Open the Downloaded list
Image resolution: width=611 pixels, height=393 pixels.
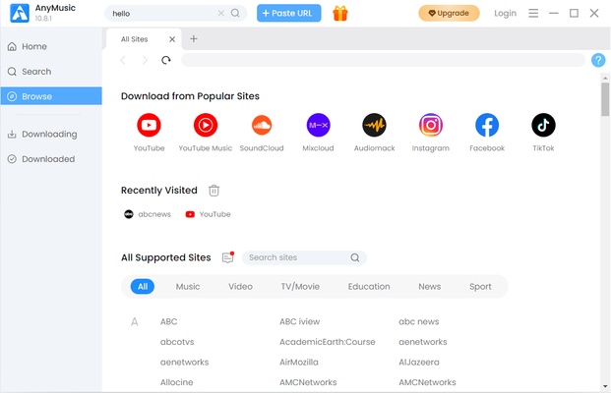click(x=51, y=159)
